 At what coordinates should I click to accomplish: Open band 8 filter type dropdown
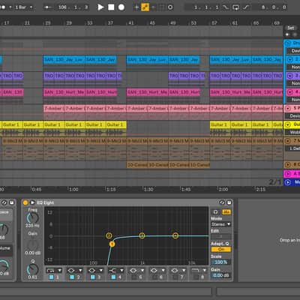[x=205, y=271]
